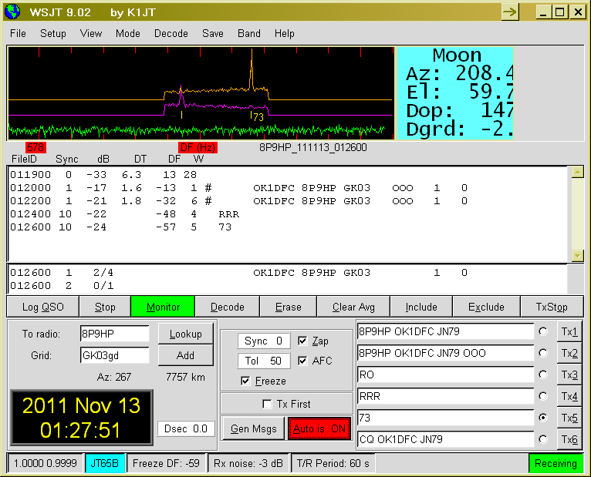Click the Tx6 button
The image size is (591, 477).
click(x=569, y=439)
